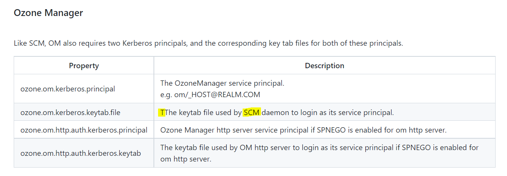Screen dimensions: 507x176
Task: Click the Description column header
Action: tap(325, 66)
